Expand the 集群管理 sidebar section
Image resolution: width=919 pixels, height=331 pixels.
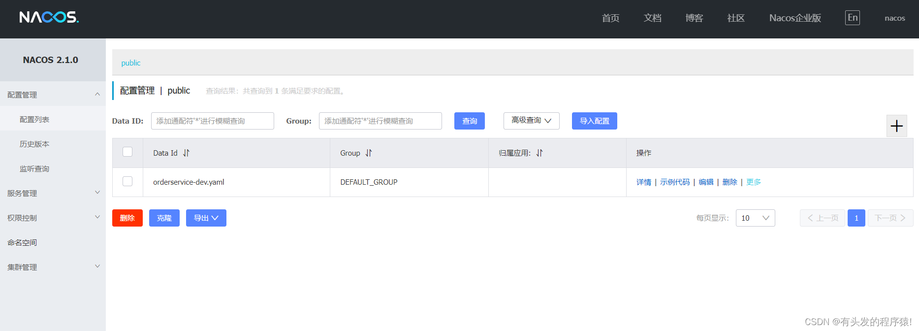(53, 267)
